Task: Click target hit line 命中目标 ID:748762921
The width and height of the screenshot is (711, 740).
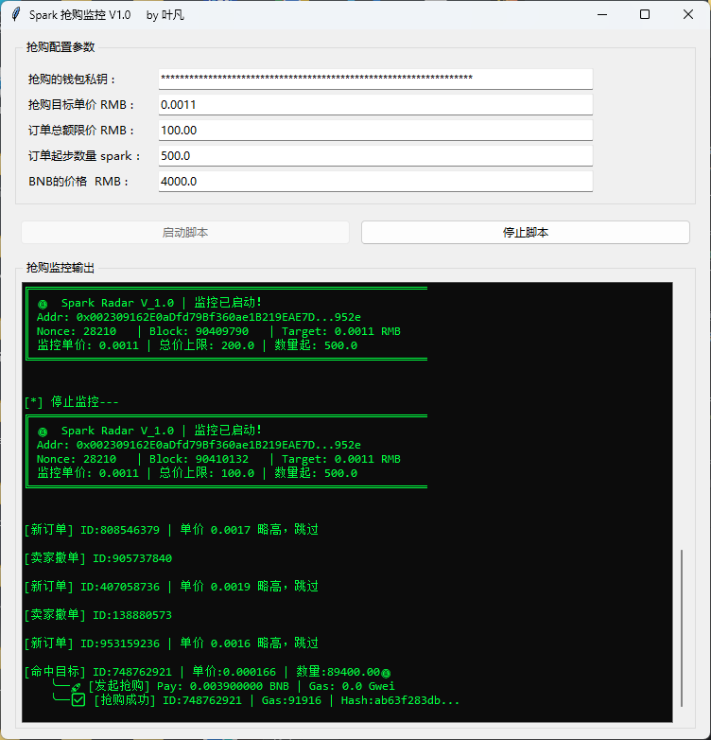Action: point(207,672)
